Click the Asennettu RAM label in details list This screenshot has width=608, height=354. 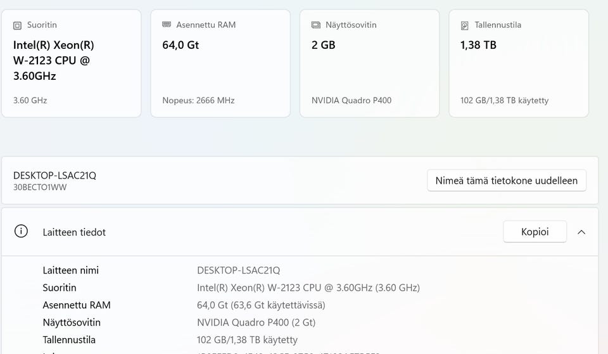77,305
